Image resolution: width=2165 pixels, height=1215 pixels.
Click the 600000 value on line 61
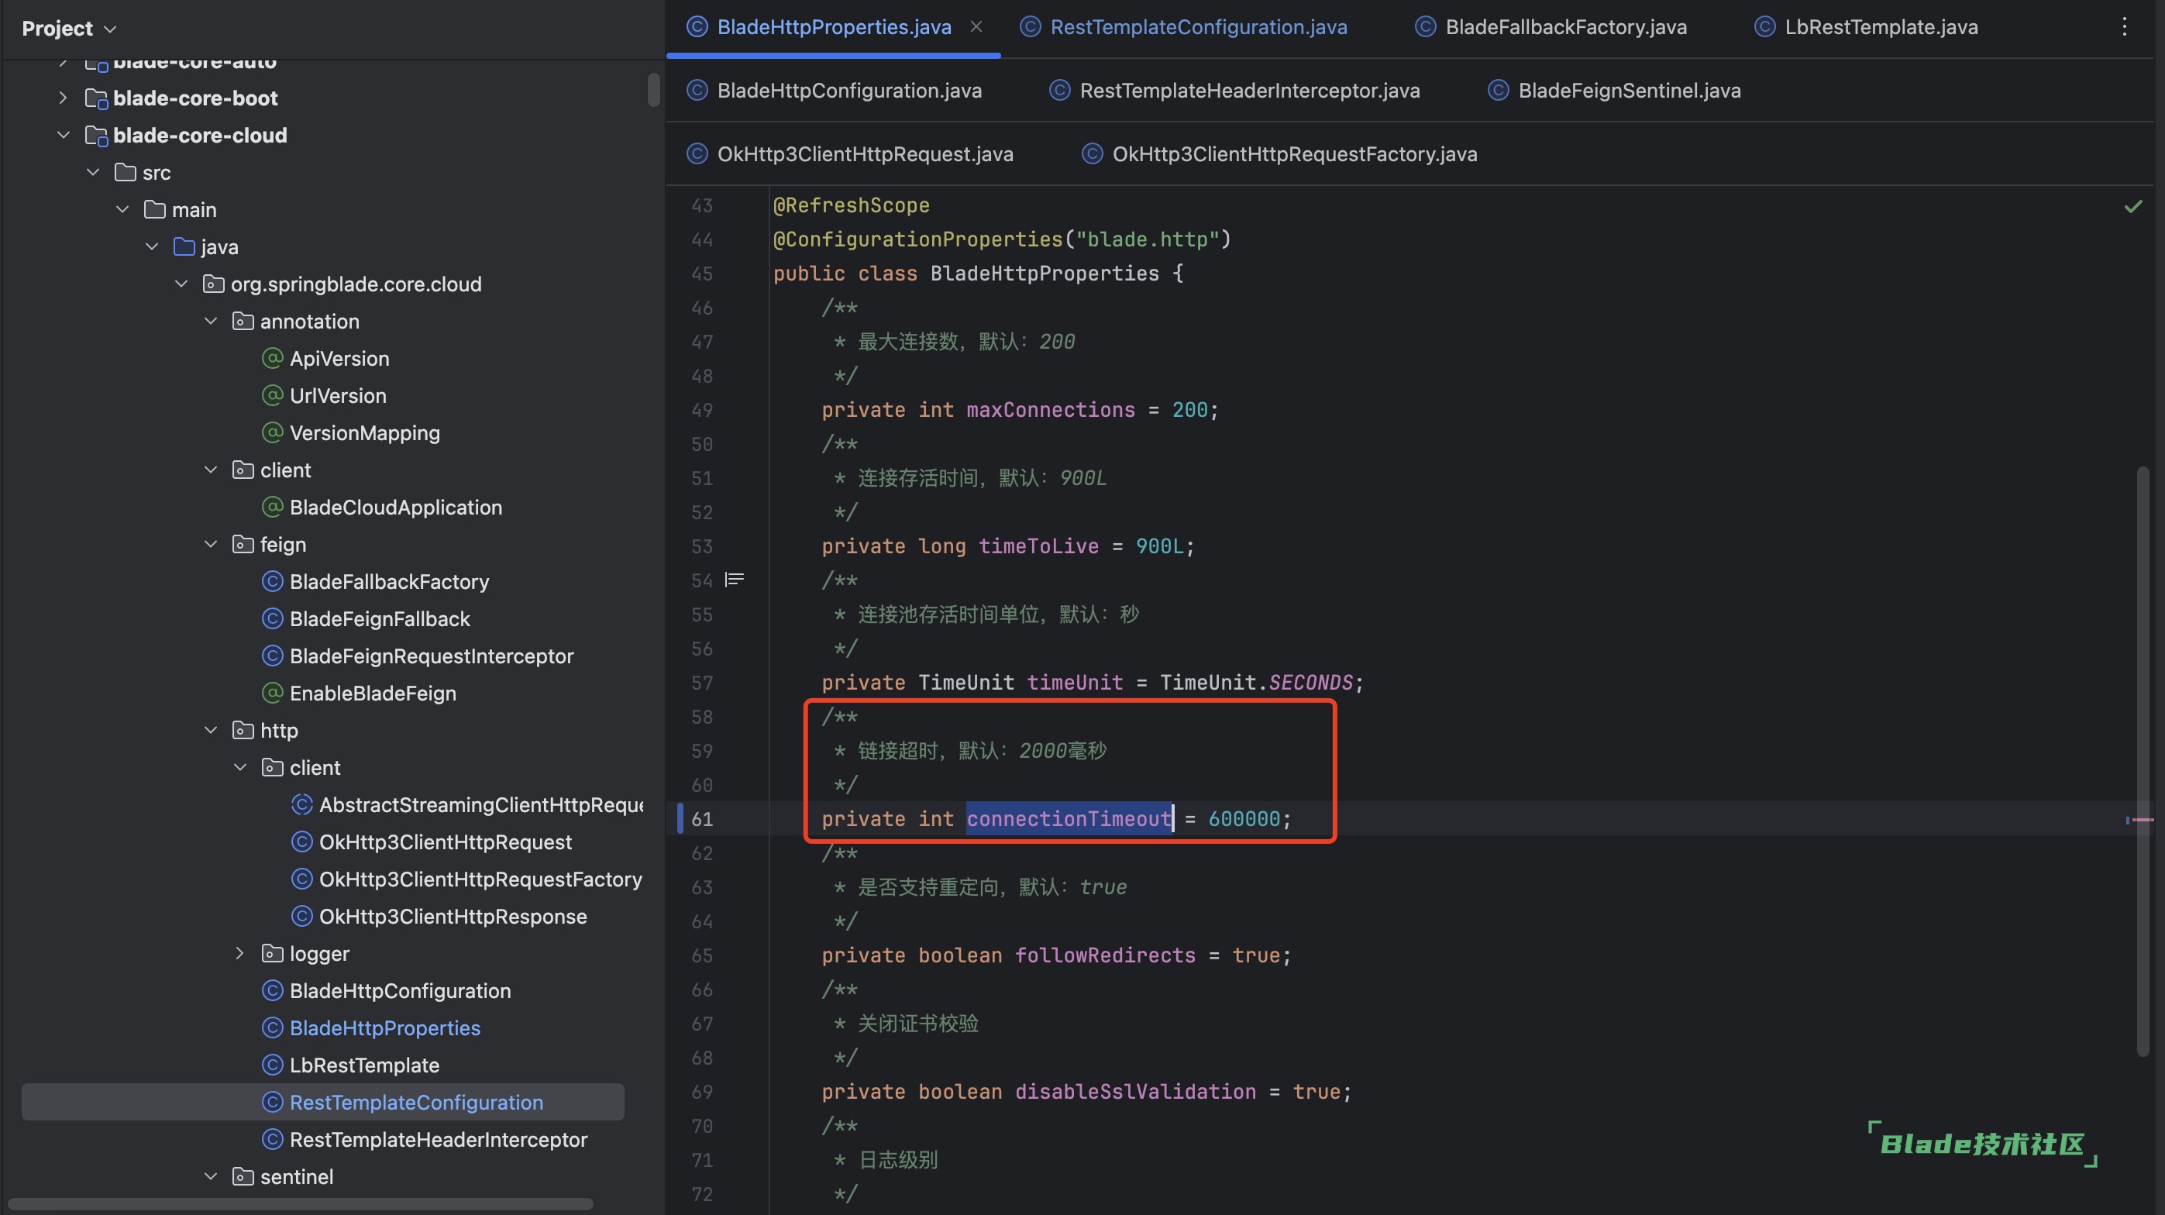[x=1244, y=818]
